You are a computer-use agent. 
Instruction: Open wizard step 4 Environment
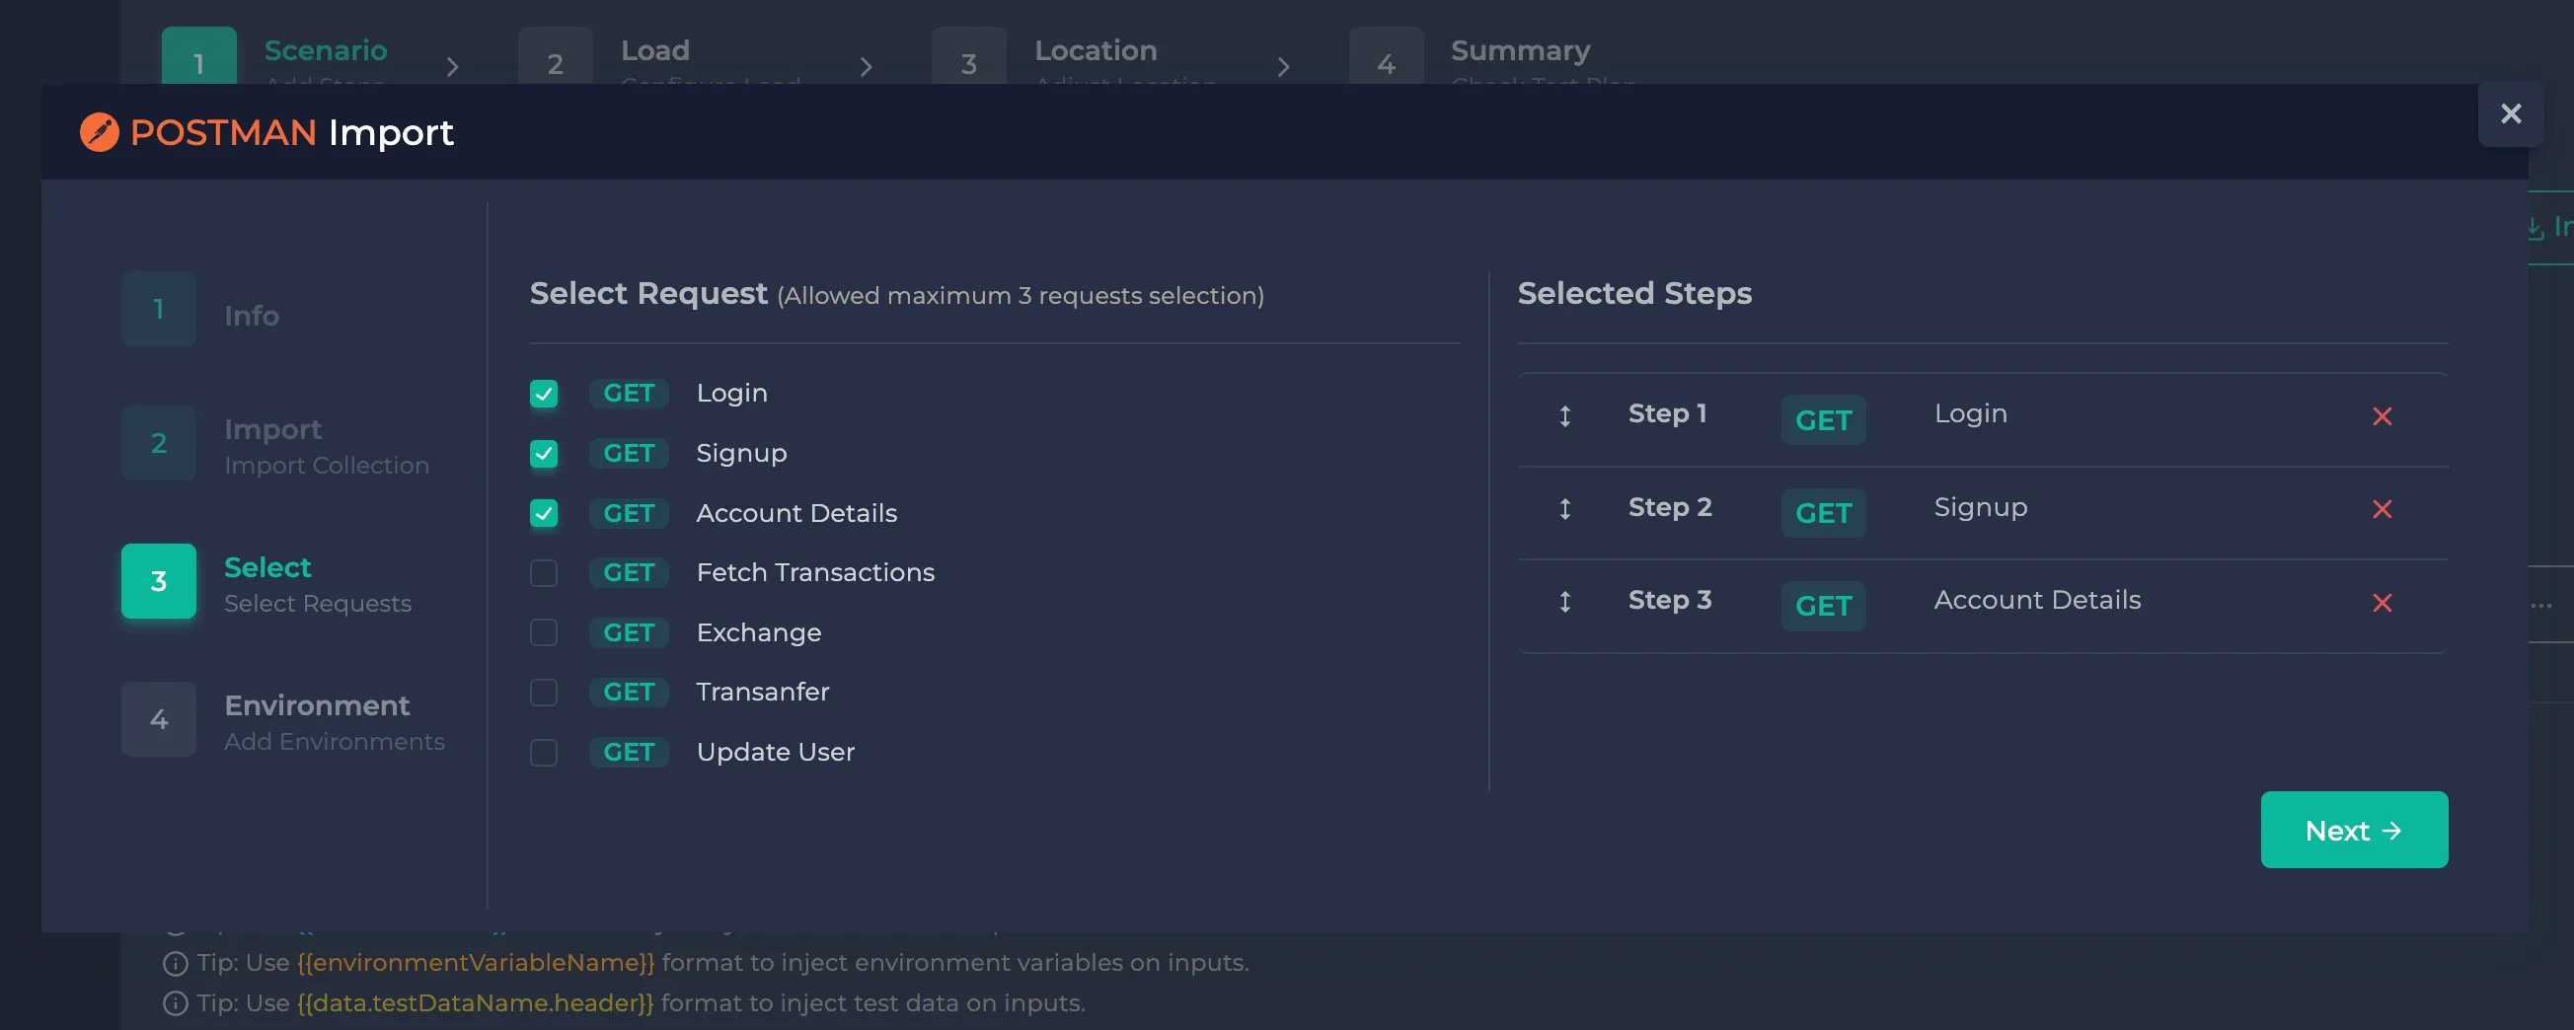point(284,719)
